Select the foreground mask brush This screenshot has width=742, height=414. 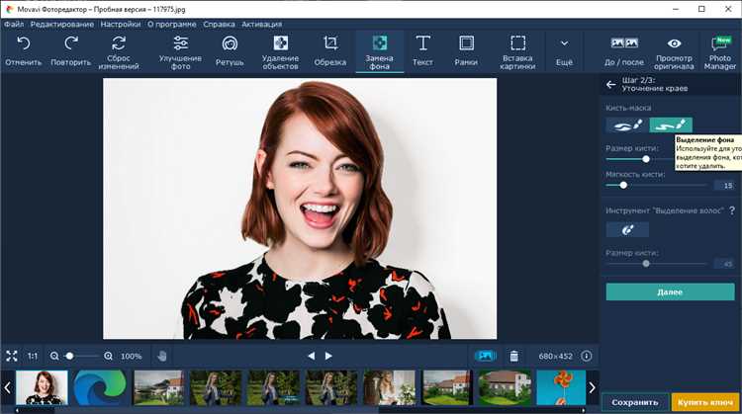627,124
